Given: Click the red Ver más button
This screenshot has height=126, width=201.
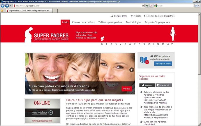Looking at the screenshot, I should (x=127, y=89).
